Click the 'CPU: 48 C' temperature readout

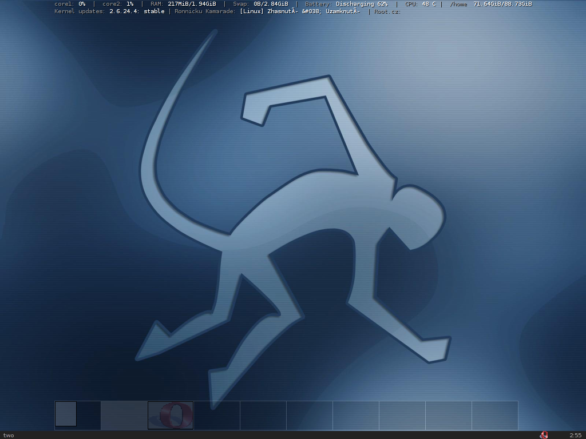click(421, 4)
